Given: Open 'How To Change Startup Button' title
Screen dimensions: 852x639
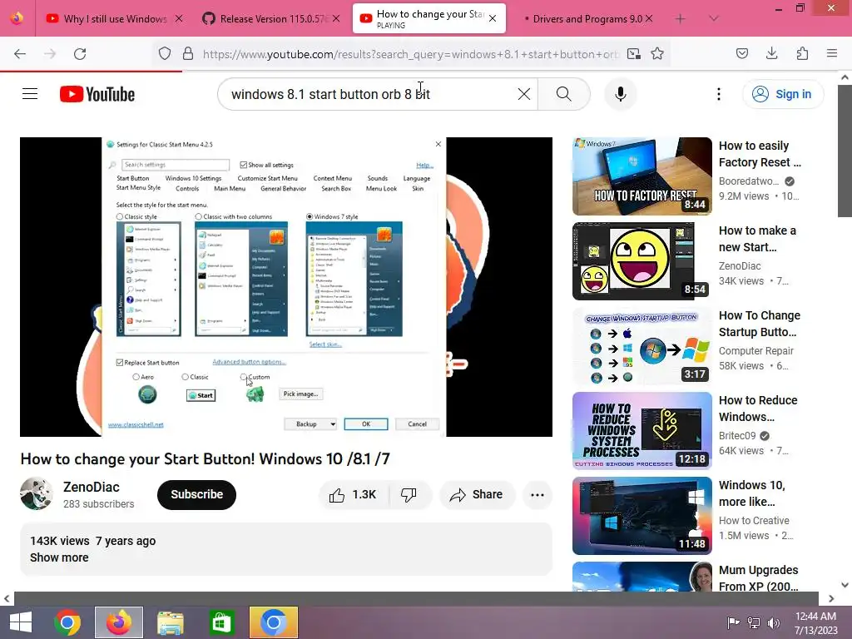Looking at the screenshot, I should pyautogui.click(x=759, y=324).
